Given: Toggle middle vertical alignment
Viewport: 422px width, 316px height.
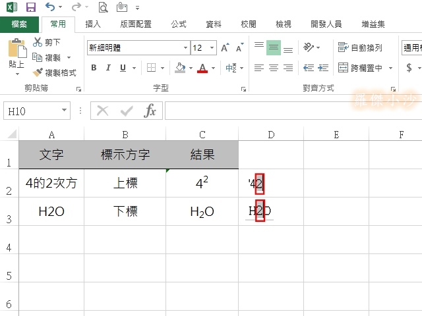Looking at the screenshot, I should pyautogui.click(x=274, y=47).
